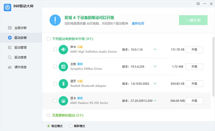Click the driver list vertical scrollbar
The width and height of the screenshot is (215, 131).
[x=213, y=67]
